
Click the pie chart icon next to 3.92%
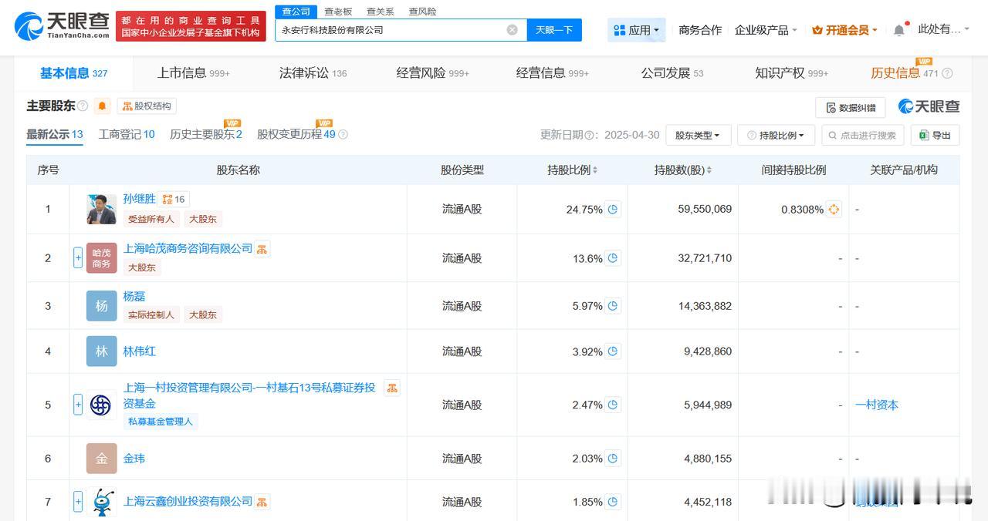coord(613,351)
